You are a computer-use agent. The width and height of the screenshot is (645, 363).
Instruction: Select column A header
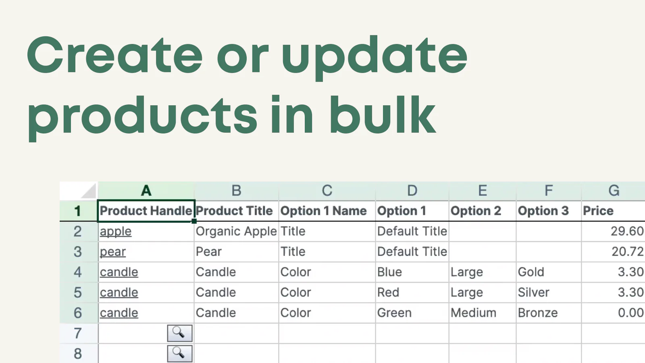tap(146, 190)
